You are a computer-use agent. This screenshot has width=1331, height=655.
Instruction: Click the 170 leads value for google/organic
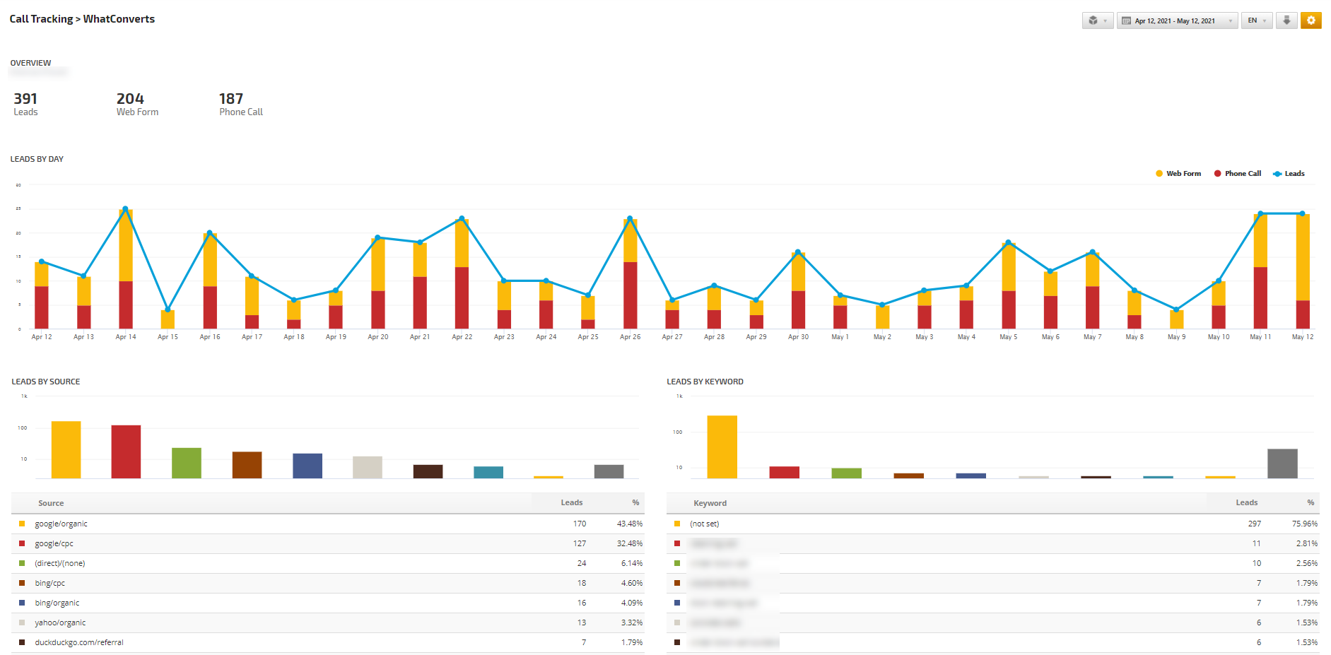tap(580, 524)
